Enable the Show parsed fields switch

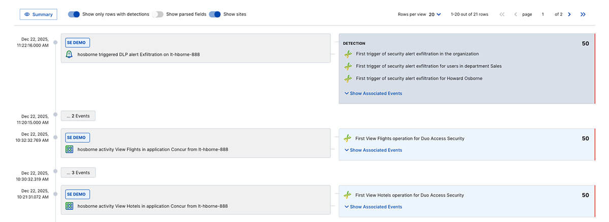157,14
